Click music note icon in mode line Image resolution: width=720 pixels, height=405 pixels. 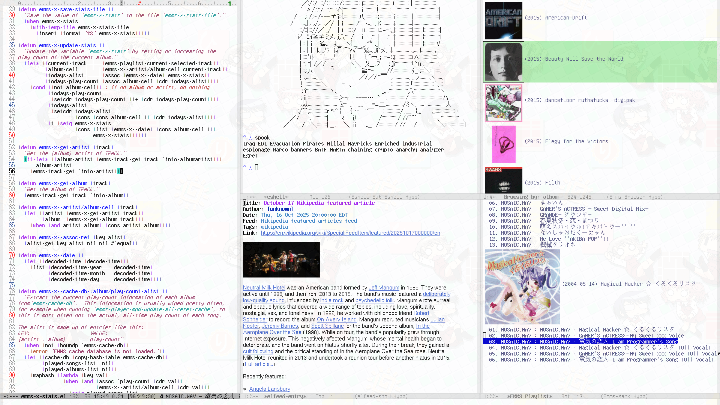pos(161,396)
